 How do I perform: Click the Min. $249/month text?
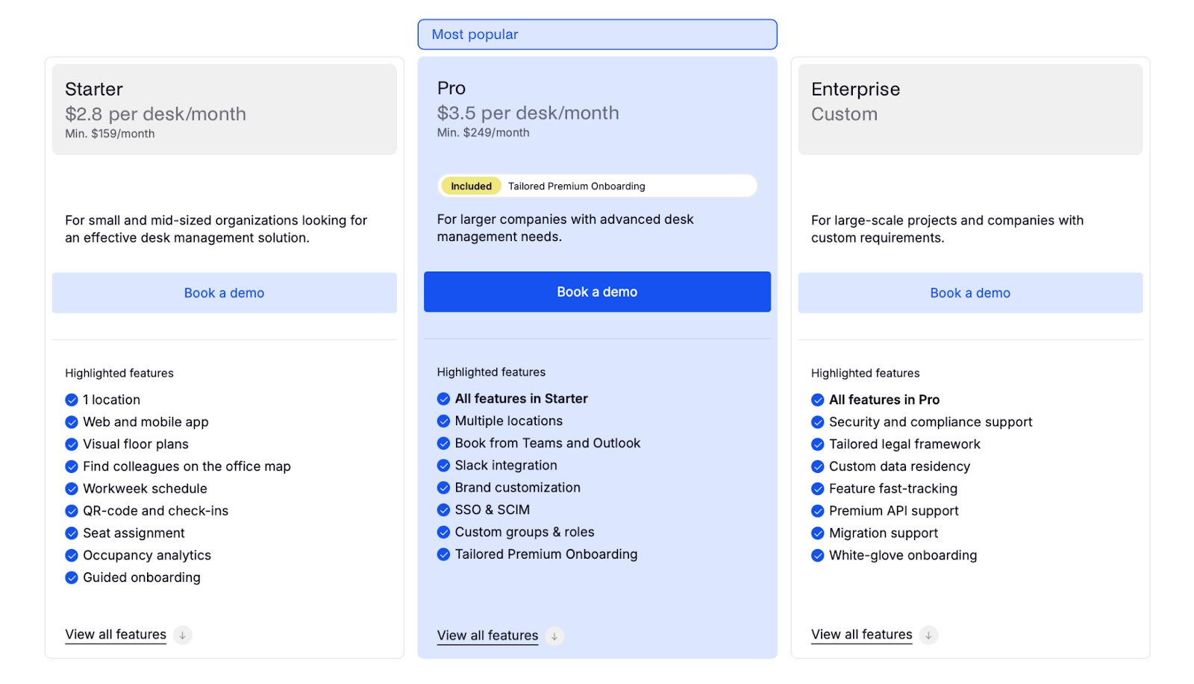(484, 133)
